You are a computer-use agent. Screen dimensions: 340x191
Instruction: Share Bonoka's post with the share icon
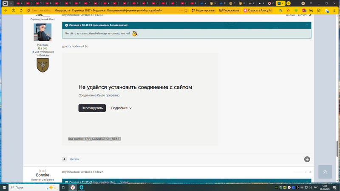pyautogui.click(x=310, y=172)
